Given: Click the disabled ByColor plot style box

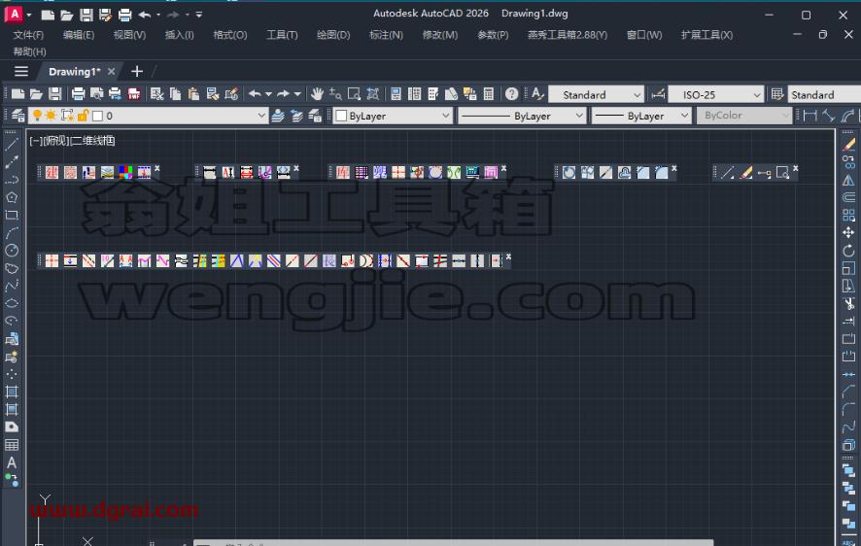Looking at the screenshot, I should (744, 116).
